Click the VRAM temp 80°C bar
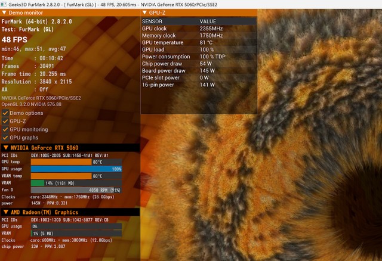Viewport: 382px width, 261px height. 76,176
